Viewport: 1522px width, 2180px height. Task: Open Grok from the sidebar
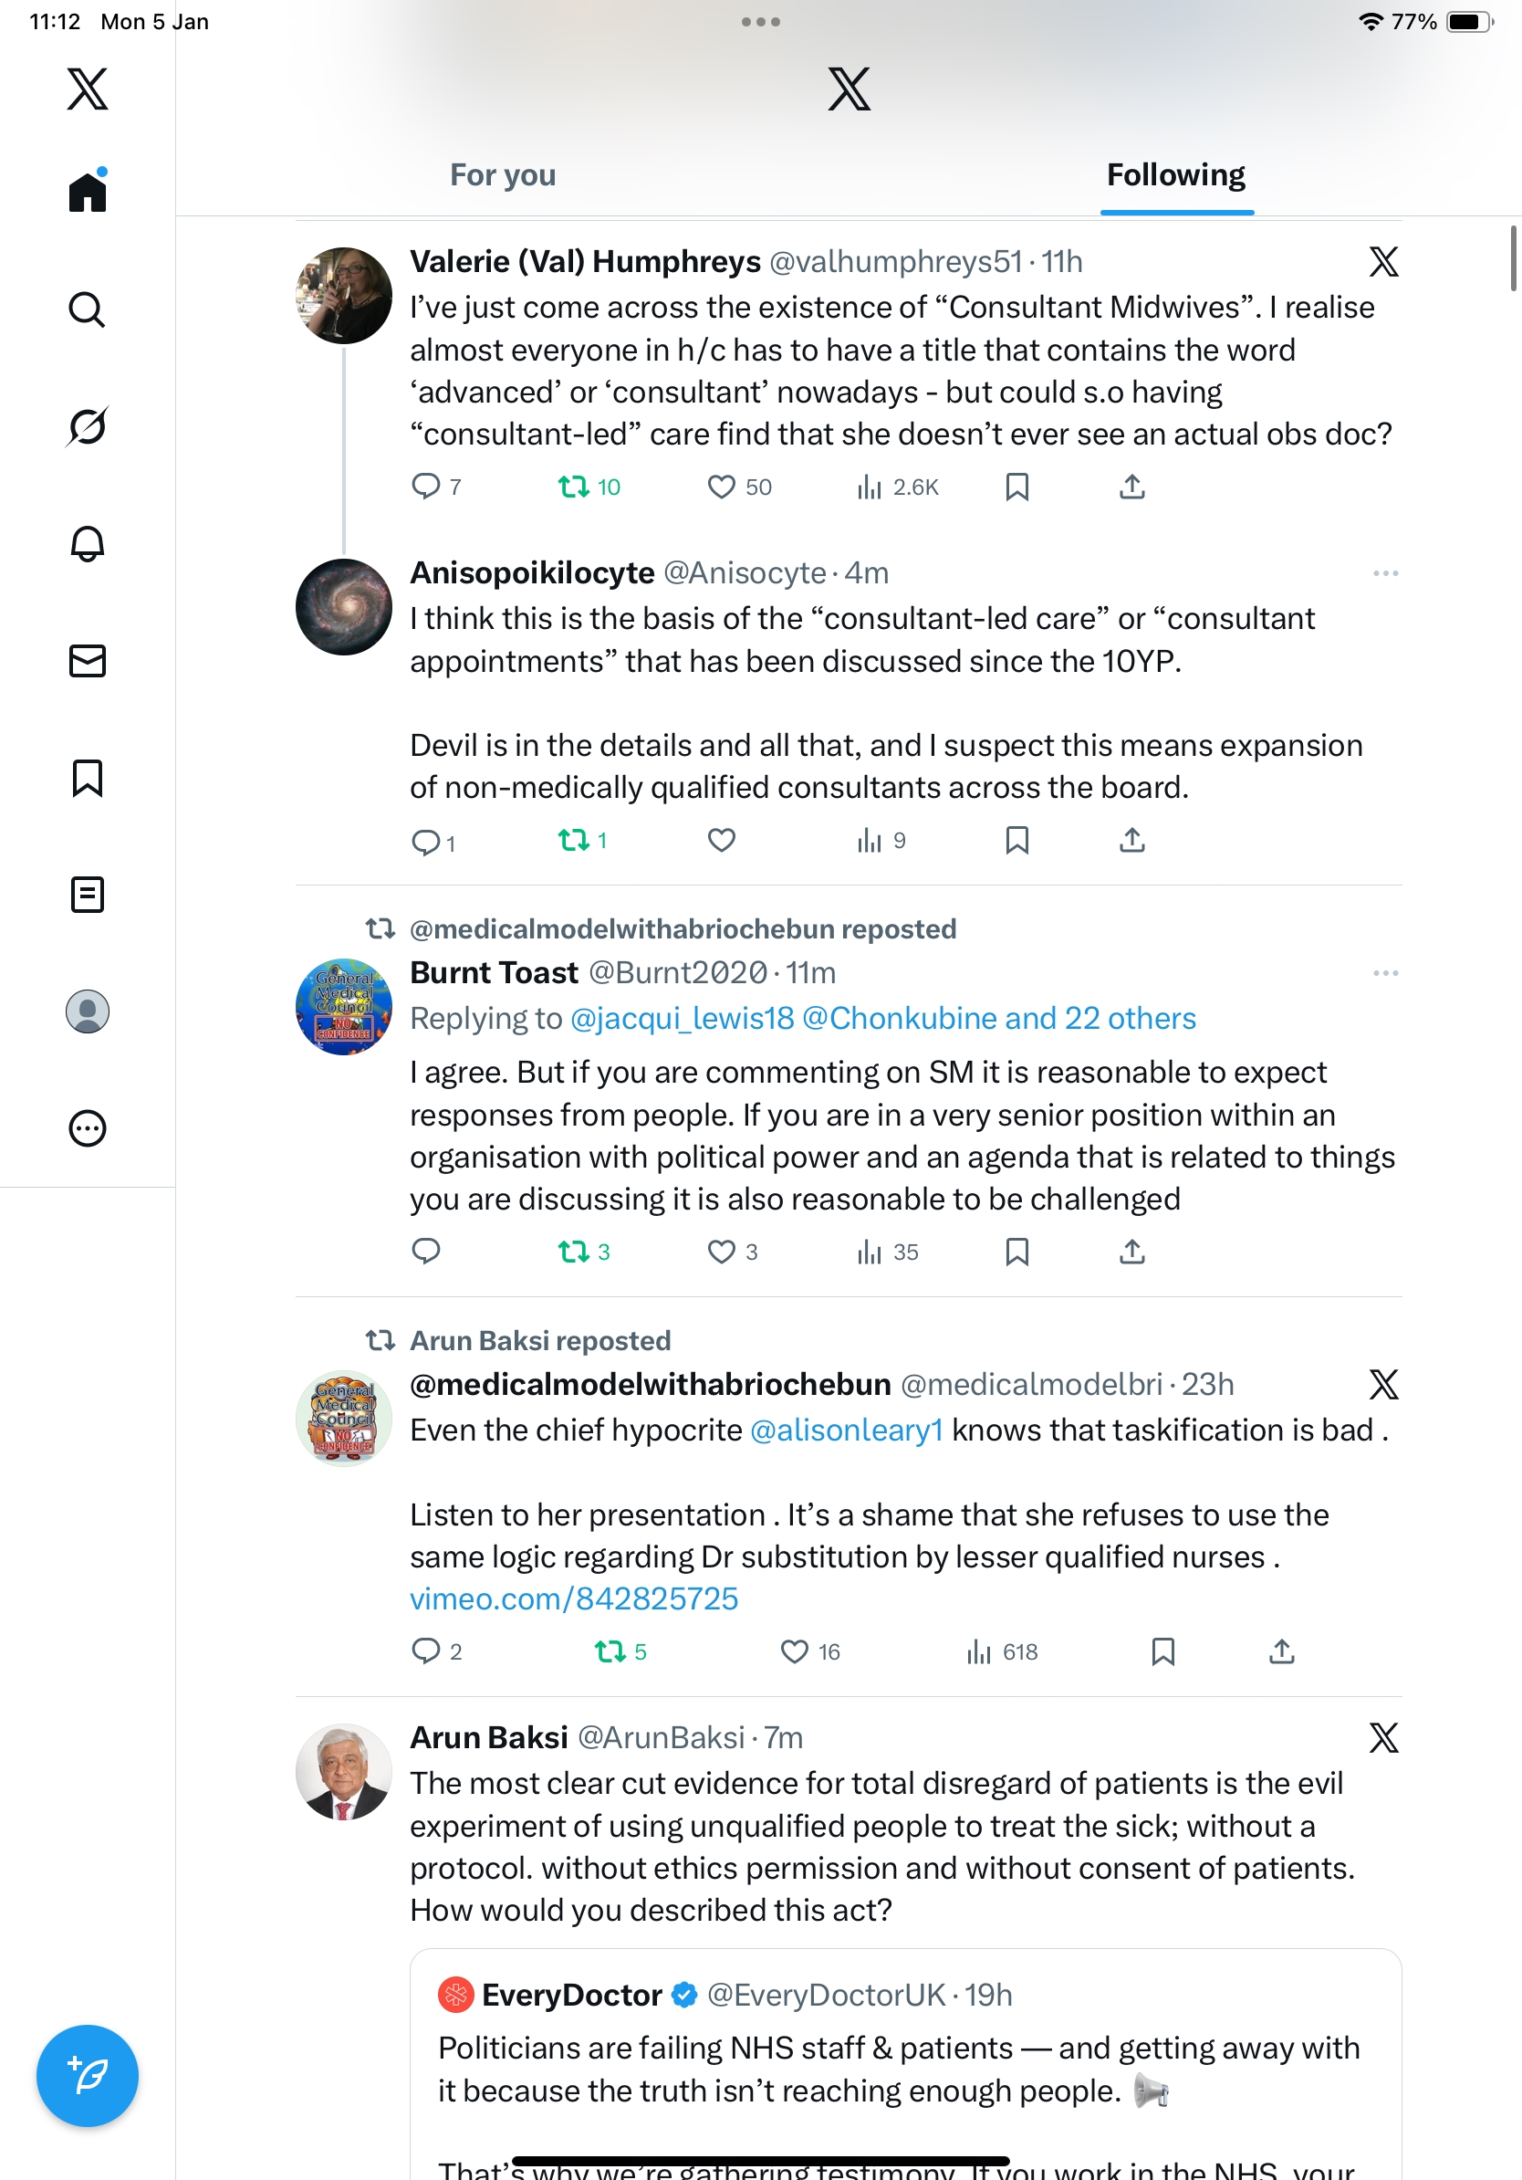88,426
